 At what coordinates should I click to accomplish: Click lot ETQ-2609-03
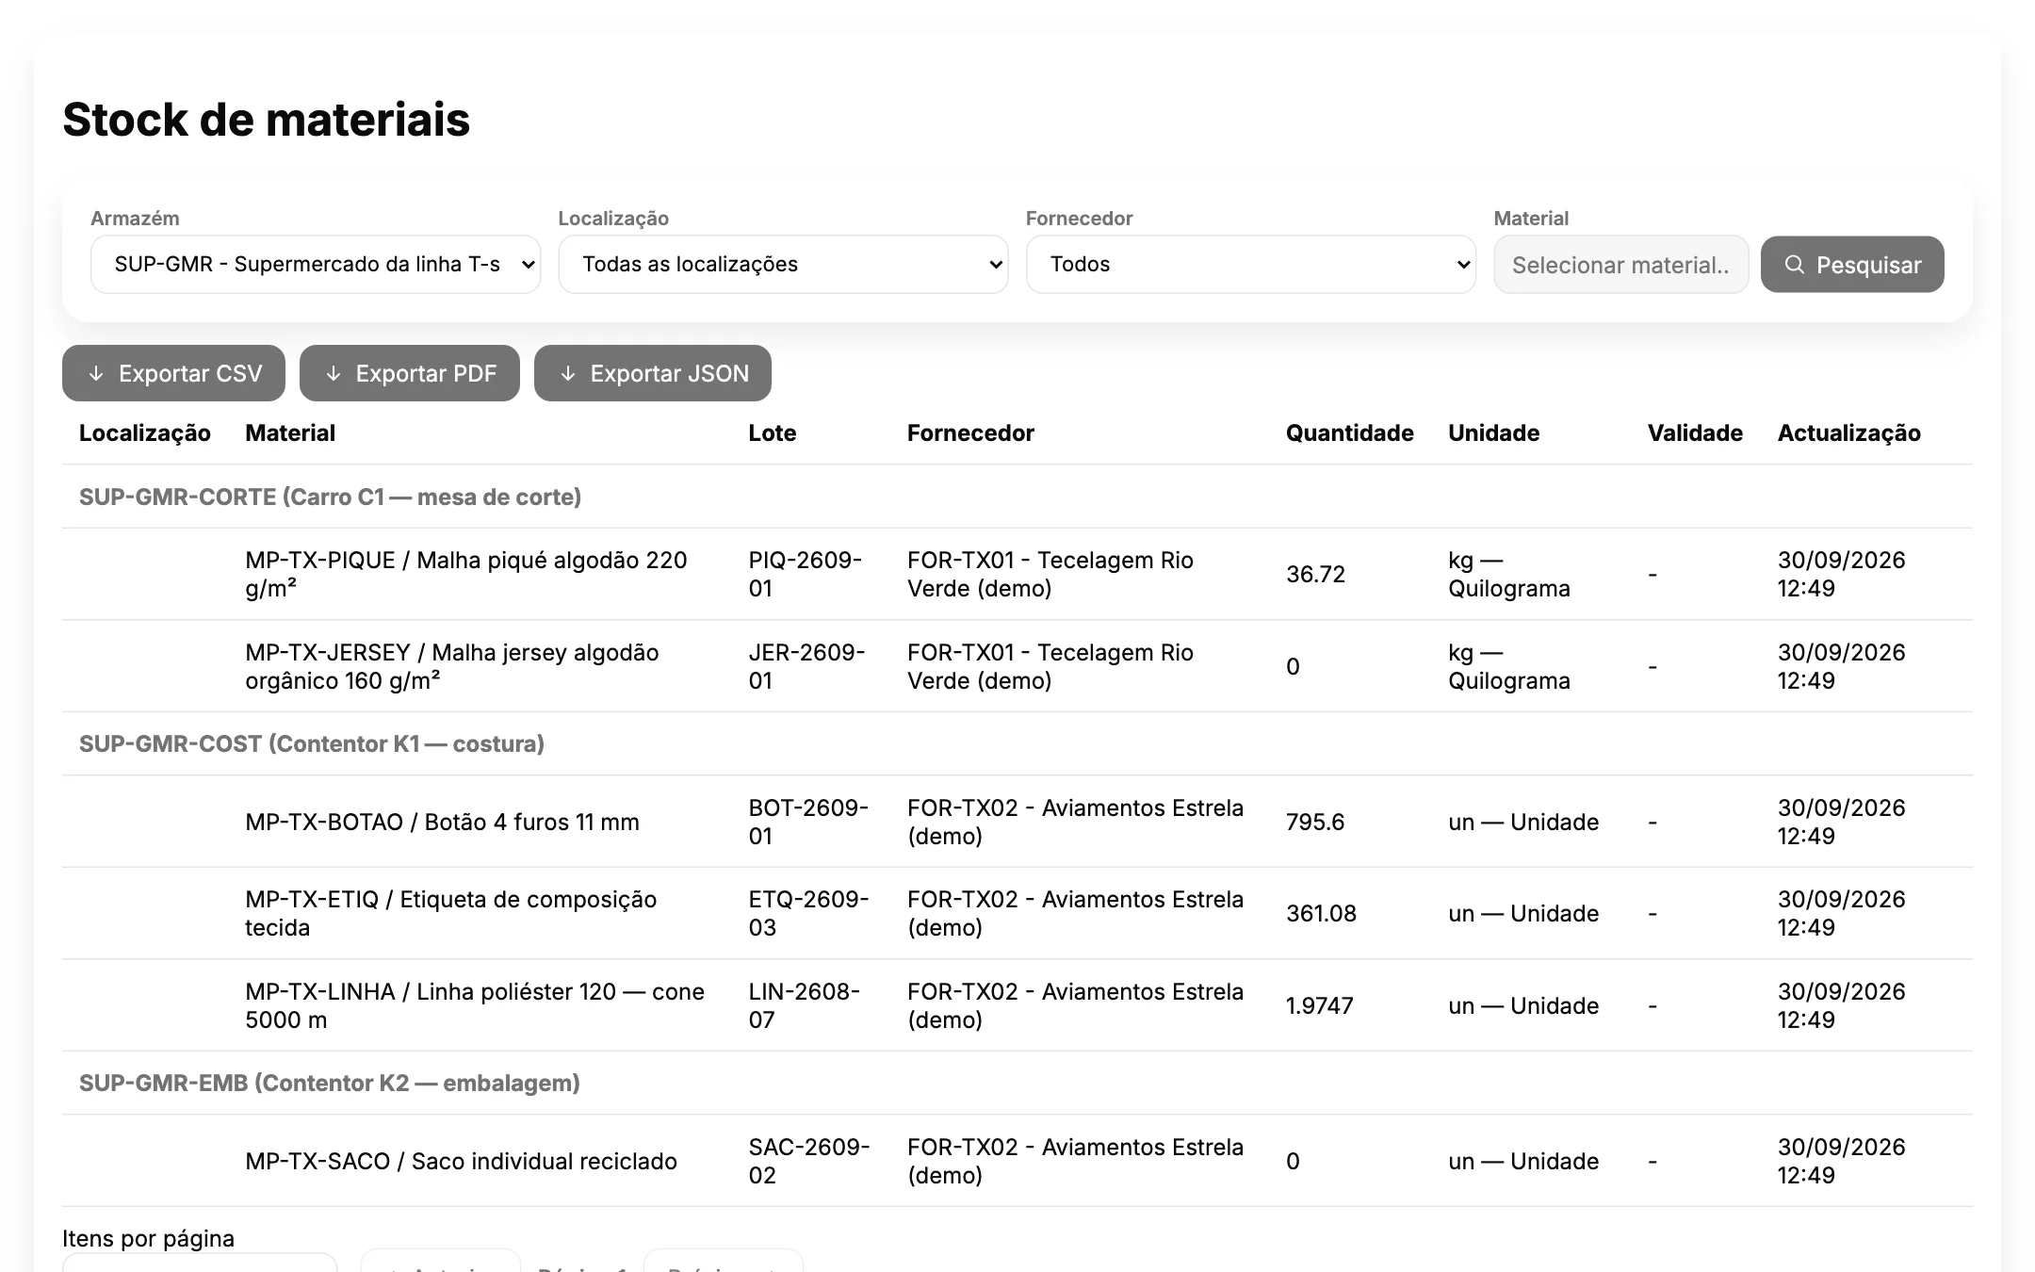(808, 913)
